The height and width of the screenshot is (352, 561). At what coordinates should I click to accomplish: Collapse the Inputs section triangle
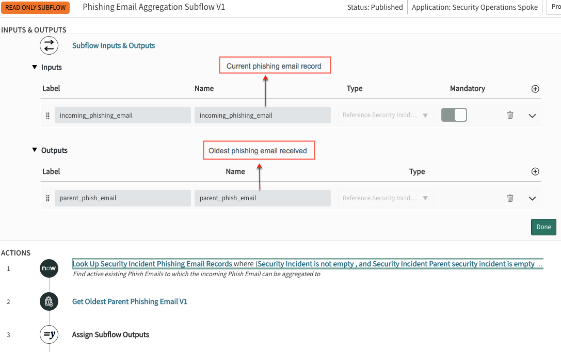click(35, 67)
